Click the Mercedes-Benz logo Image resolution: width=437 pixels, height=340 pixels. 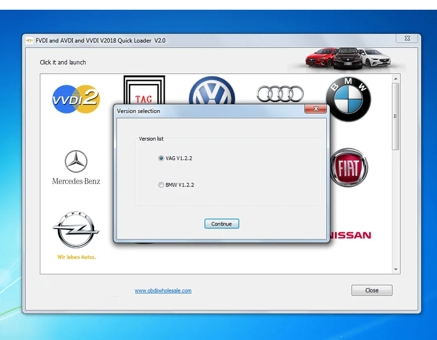point(76,167)
